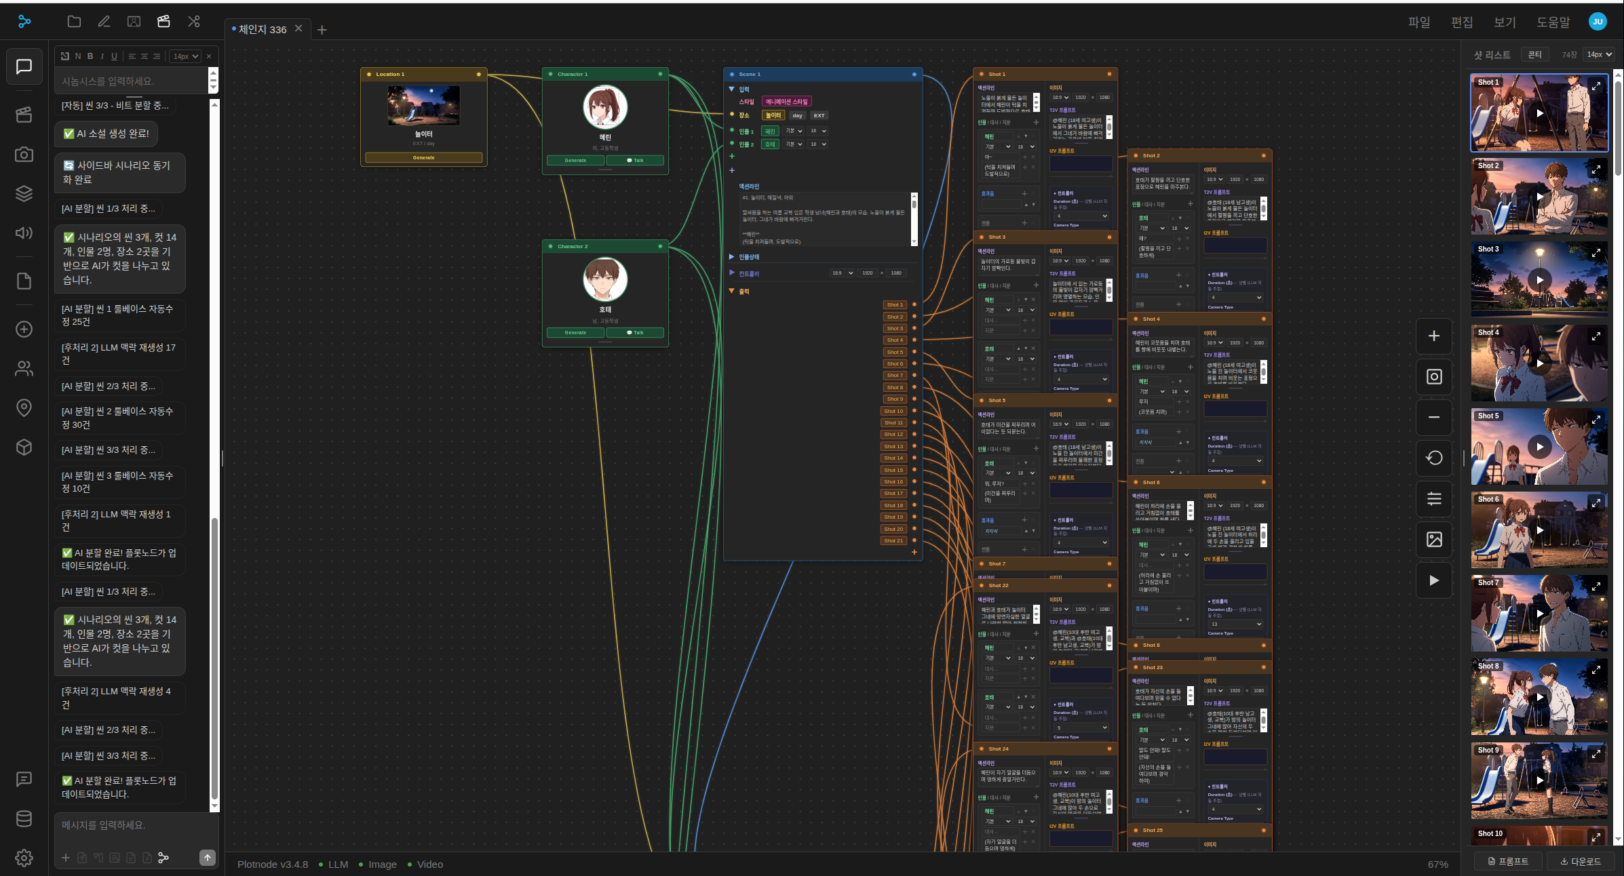Viewport: 1624px width, 876px height.
Task: Open the 파일 menu
Action: pyautogui.click(x=1419, y=22)
